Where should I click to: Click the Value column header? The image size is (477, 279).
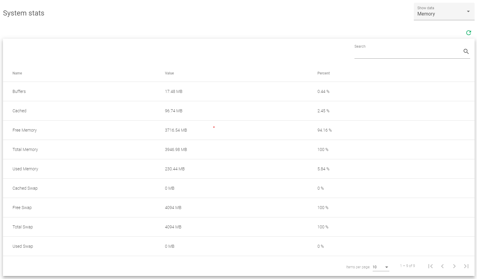[169, 73]
